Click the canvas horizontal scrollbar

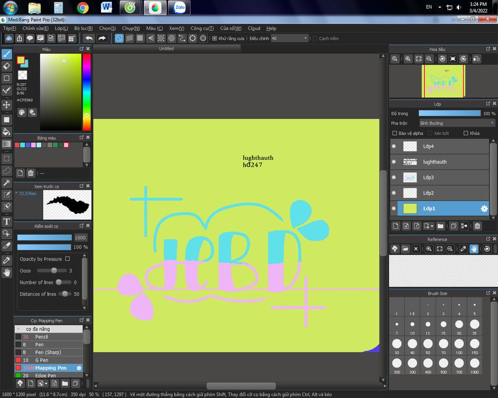point(240,386)
